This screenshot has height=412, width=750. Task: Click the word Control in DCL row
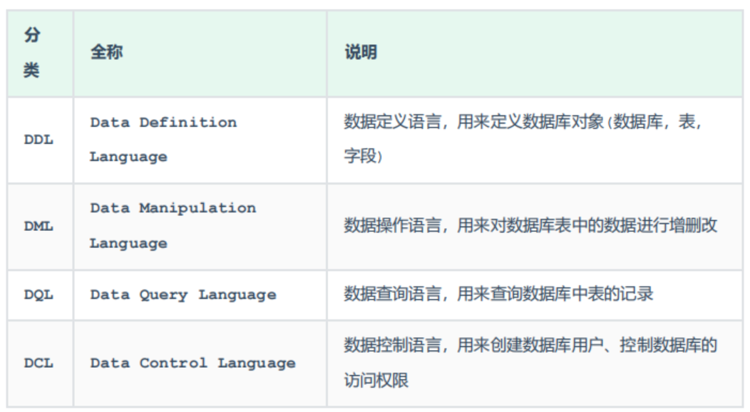pyautogui.click(x=173, y=364)
